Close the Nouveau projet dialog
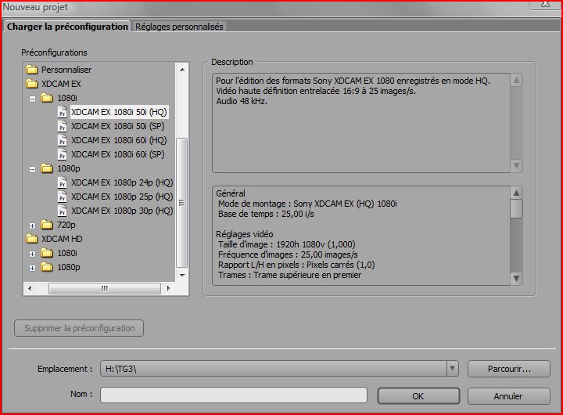 click(x=545, y=5)
